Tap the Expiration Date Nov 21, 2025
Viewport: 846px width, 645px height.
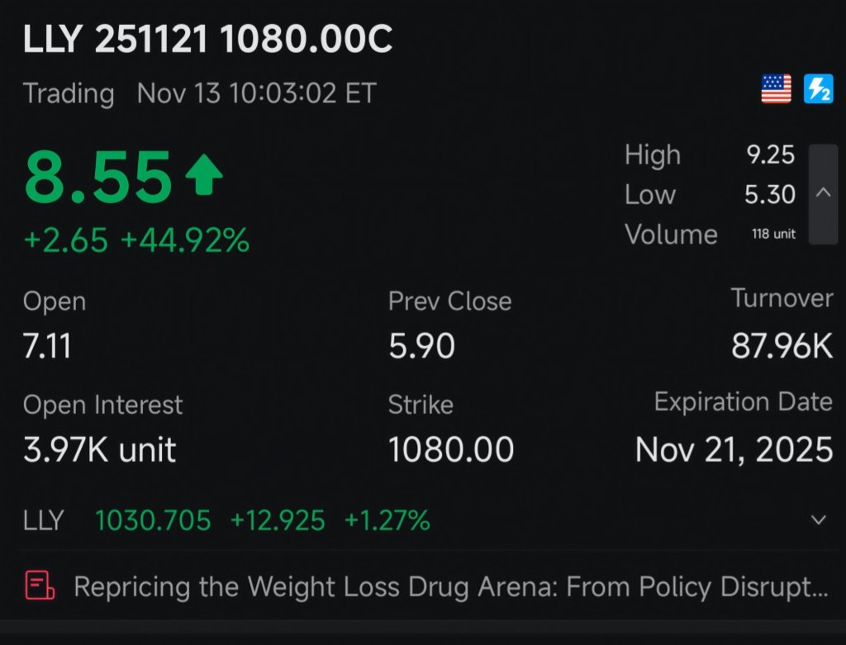coord(734,450)
